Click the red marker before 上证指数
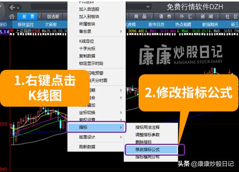 (x=12, y=30)
